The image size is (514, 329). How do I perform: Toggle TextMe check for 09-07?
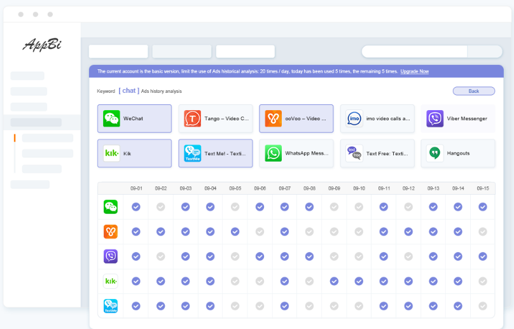284,306
